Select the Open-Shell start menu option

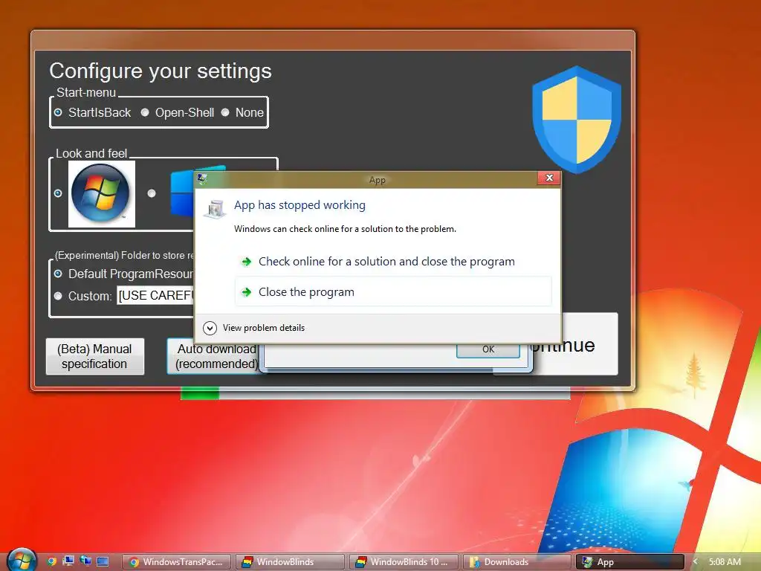[x=145, y=113]
